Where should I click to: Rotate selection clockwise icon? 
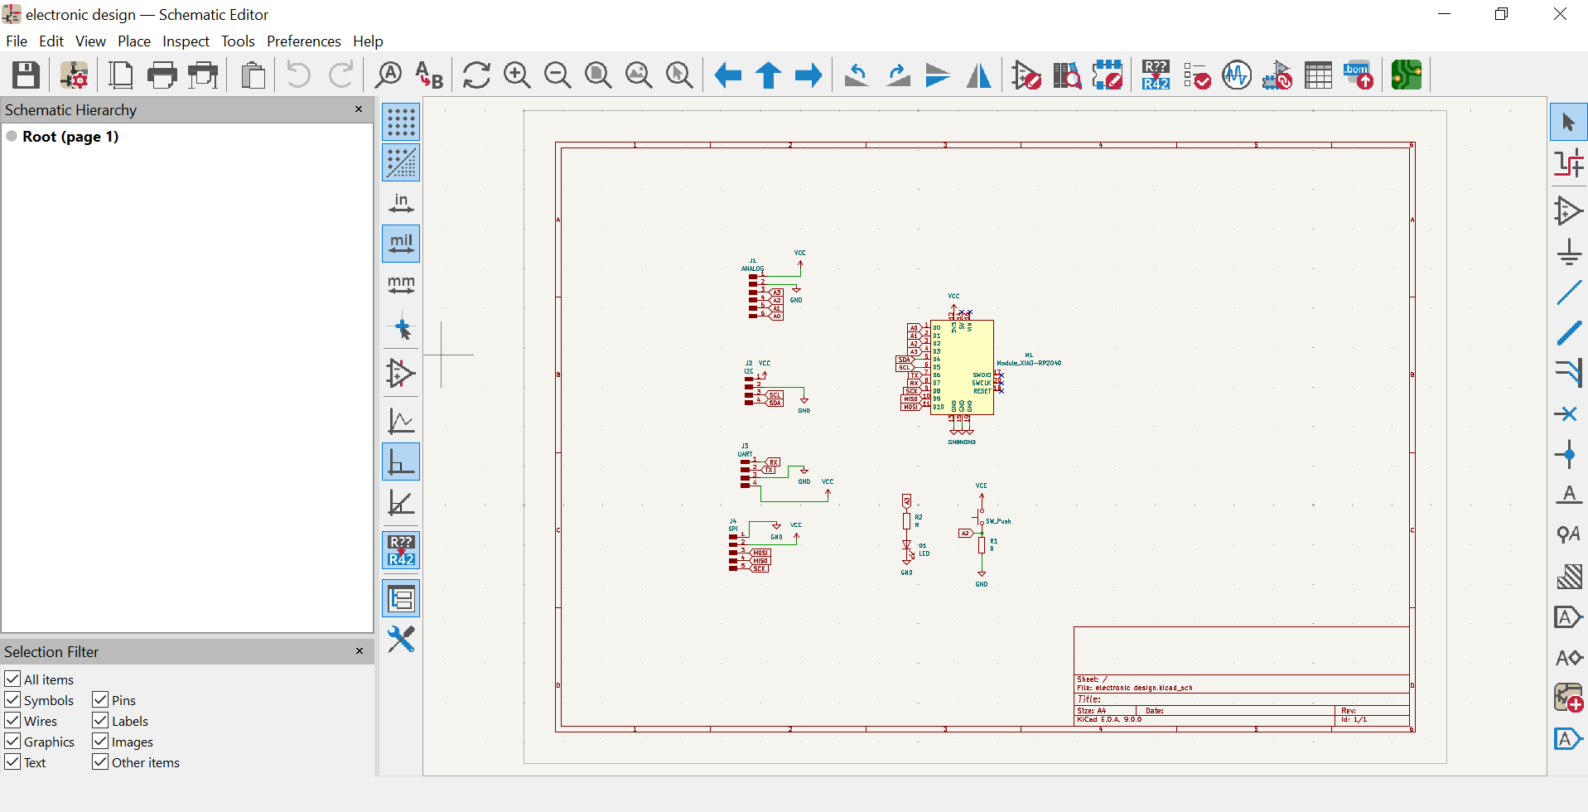(898, 75)
